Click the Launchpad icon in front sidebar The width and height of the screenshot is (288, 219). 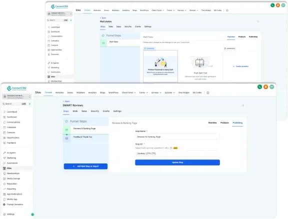tap(4, 111)
